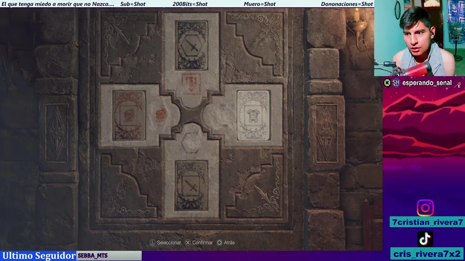Image resolution: width=465 pixels, height=261 pixels.
Task: Click the cris_rivera7x2 TikTok handle
Action: [427, 253]
